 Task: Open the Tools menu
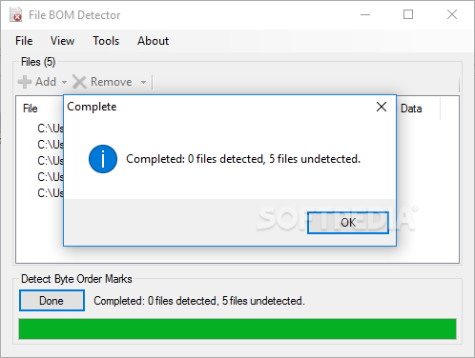point(106,41)
